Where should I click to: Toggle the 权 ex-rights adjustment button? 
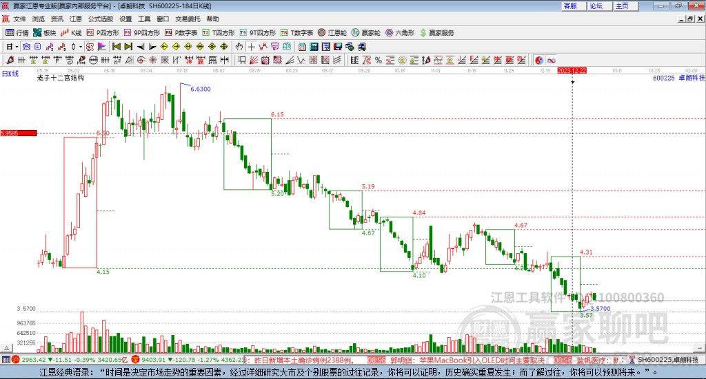90,47
